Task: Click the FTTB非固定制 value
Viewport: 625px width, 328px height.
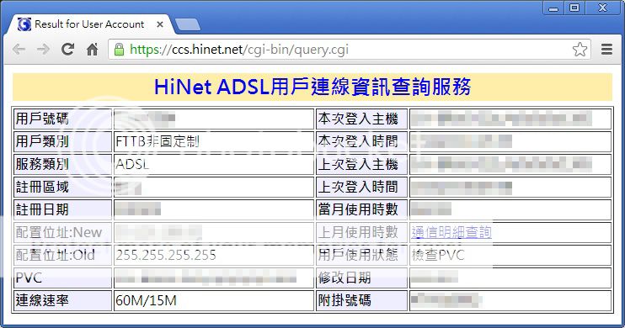Action: (x=158, y=141)
